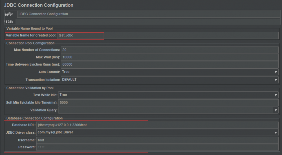
Task: Click the 注释 comments input field
Action: point(147,22)
